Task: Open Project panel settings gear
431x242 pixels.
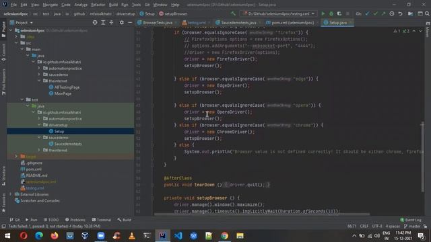Action: click(121, 22)
